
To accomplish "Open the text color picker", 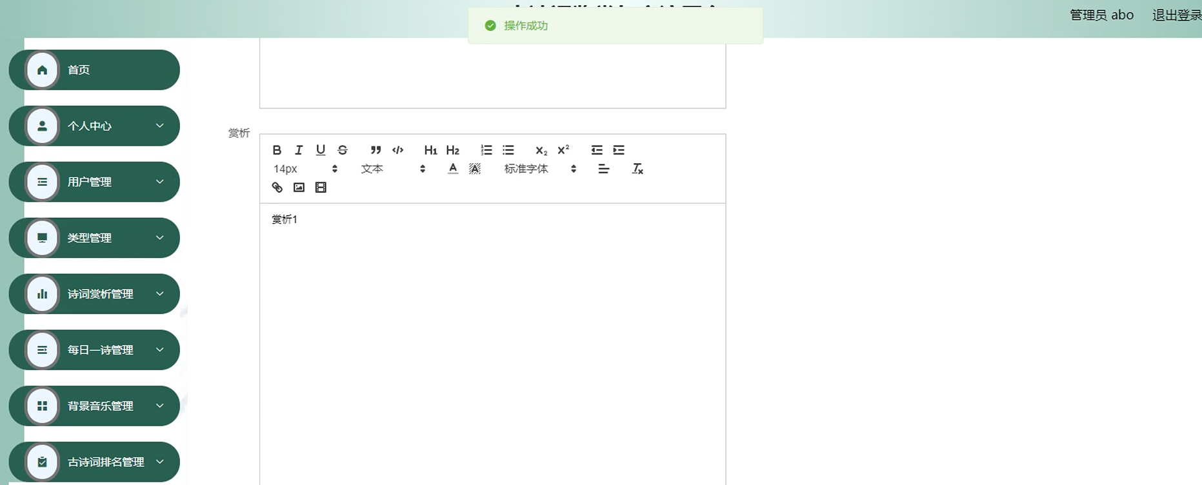I will click(453, 169).
